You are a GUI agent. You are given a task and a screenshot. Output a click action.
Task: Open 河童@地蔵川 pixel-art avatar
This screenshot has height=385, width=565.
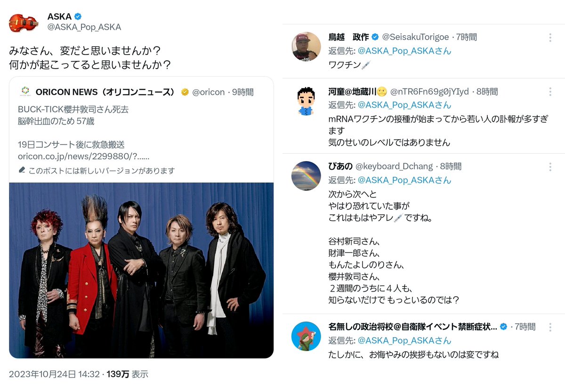(x=306, y=101)
